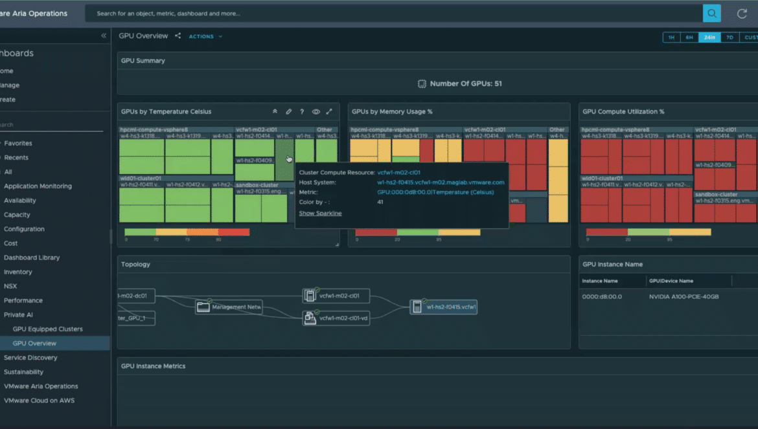This screenshot has width=758, height=429.
Task: Click the vcfw1-m02-cl01-vd node icon in Topology
Action: [x=310, y=318]
